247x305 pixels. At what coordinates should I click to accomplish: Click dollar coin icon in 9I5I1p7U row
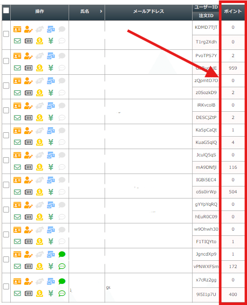pyautogui.click(x=39, y=293)
